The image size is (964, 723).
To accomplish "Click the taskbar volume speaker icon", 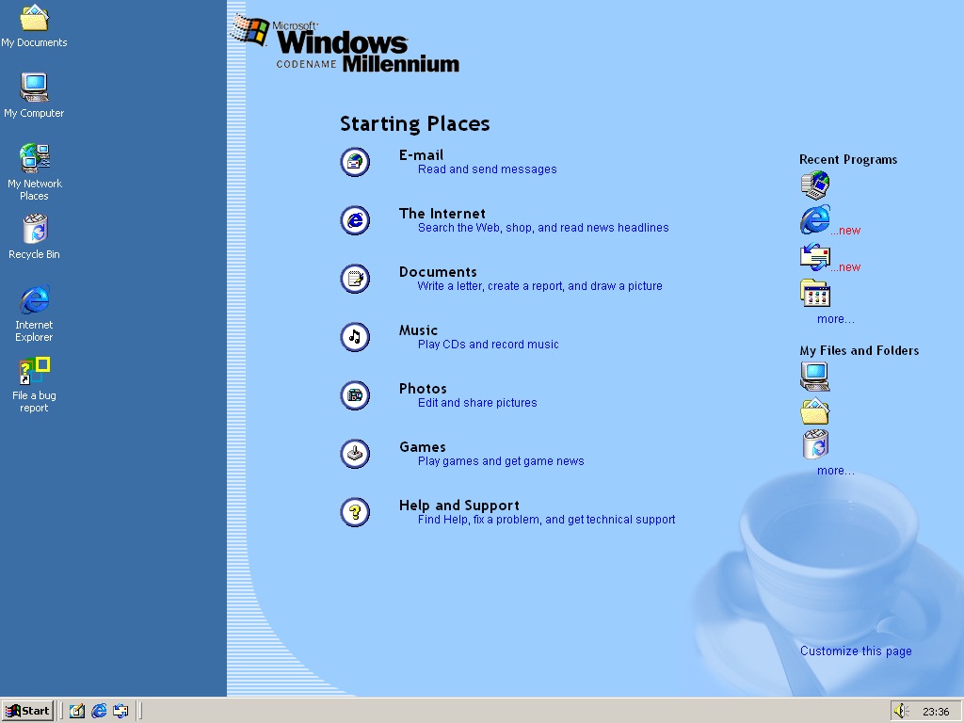I will (901, 712).
